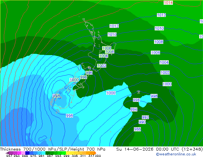Viewport: 203px width, 157px height.
Task: Click the green-tinted 1002 label over New Zealand
Action: [x=102, y=66]
